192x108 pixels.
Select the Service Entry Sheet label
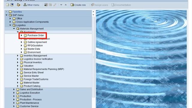(34, 73)
